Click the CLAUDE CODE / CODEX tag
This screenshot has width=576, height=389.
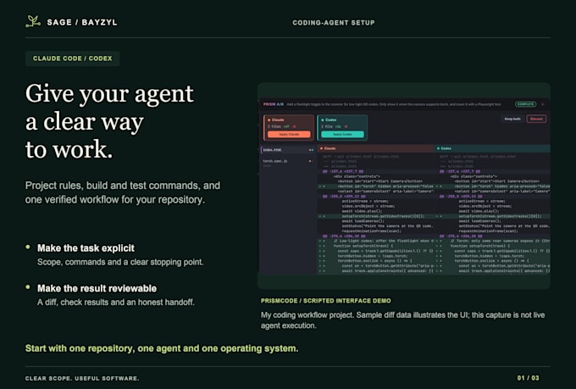(x=72, y=58)
